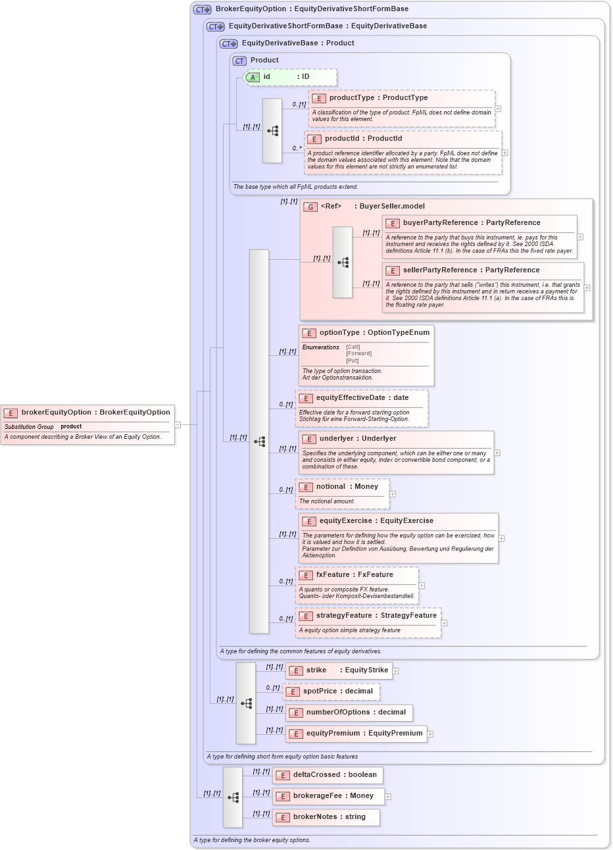Click the element icon of fxFeature

coord(306,576)
